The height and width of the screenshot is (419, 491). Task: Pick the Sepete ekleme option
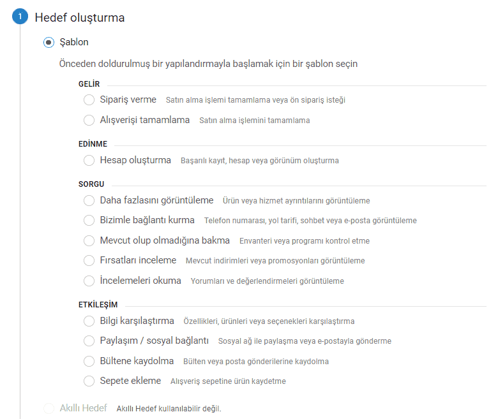(x=89, y=381)
